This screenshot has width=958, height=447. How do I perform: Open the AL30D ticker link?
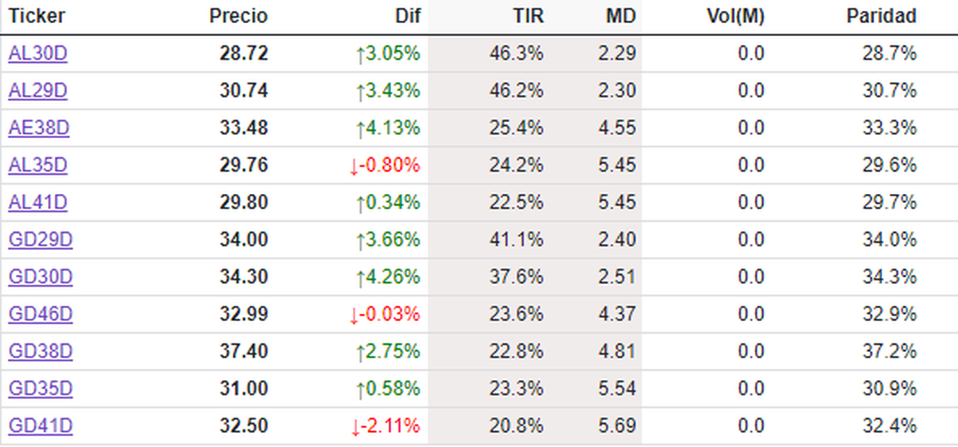point(38,53)
